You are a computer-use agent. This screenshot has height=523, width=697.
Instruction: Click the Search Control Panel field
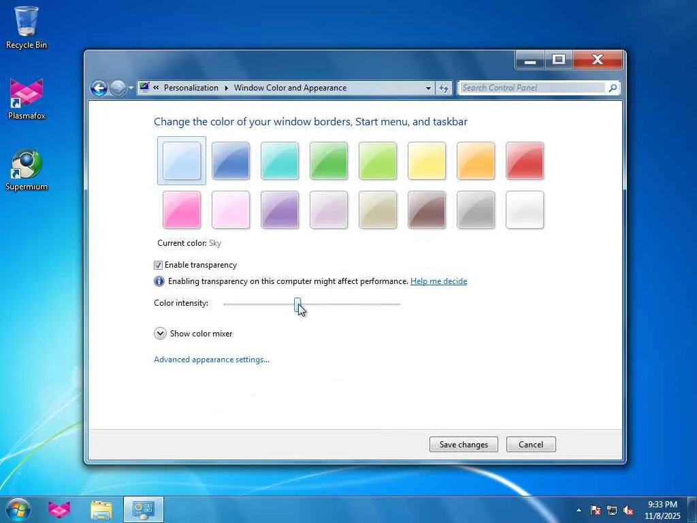(532, 88)
